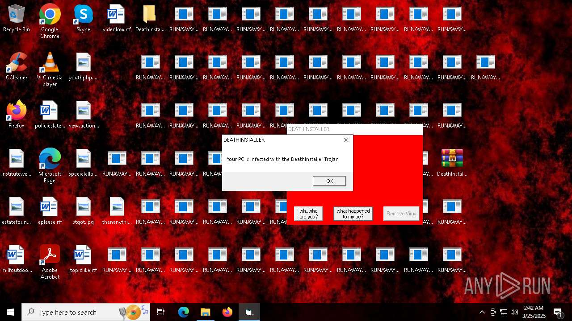This screenshot has width=572, height=321.
Task: Close the DEATHINSTALLER message dialog
Action: (x=346, y=140)
